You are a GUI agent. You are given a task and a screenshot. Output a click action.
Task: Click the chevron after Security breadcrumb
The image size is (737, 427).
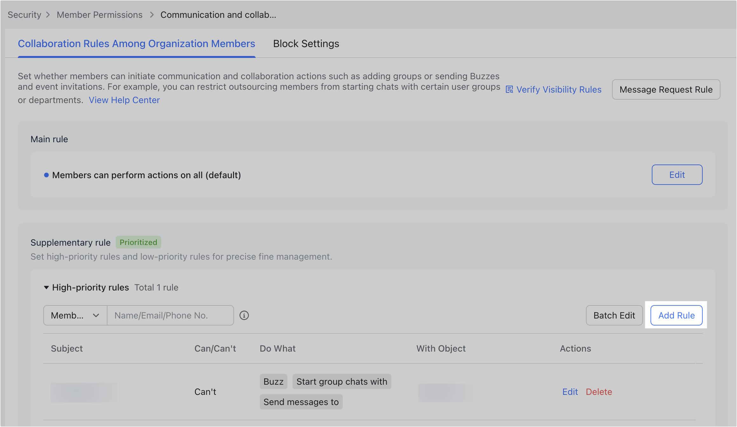[x=48, y=15]
